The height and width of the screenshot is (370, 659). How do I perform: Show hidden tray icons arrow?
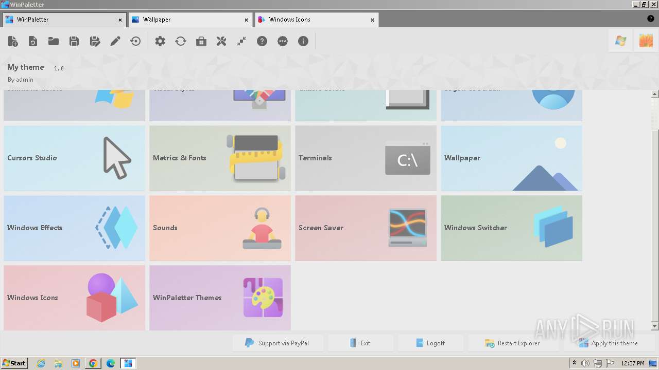click(574, 363)
